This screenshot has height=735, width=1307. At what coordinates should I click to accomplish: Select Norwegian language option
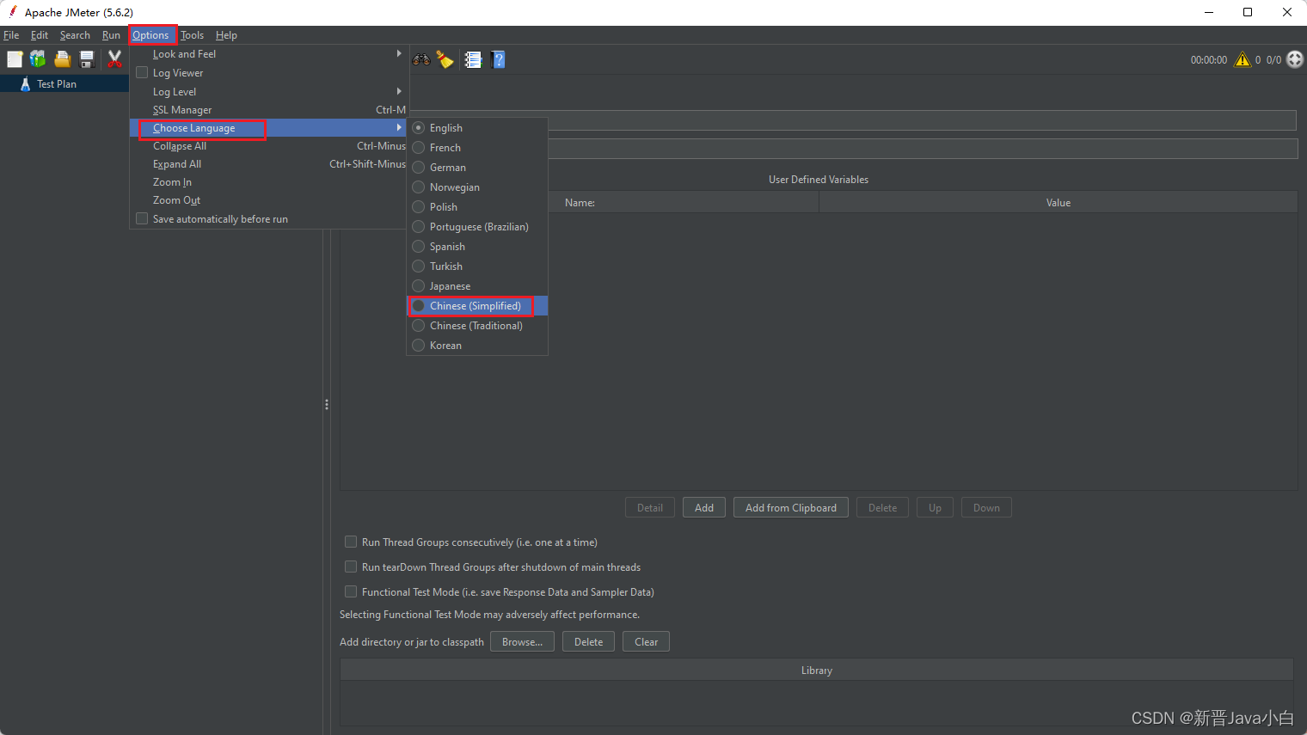tap(477, 187)
